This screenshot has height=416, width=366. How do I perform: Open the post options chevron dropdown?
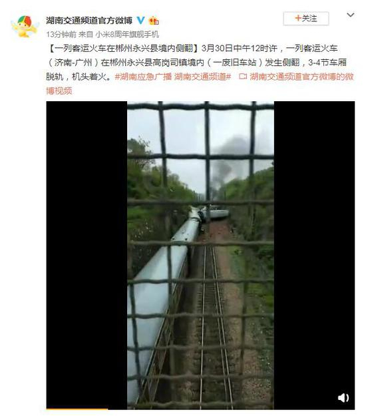coord(350,15)
